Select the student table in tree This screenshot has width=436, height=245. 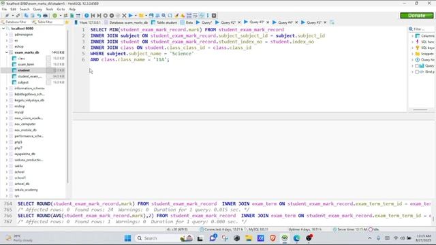24,70
